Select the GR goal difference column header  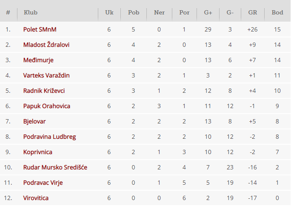click(x=253, y=12)
